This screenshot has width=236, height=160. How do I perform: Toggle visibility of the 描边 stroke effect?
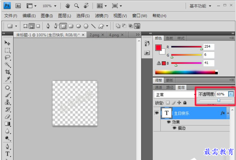[174, 128]
